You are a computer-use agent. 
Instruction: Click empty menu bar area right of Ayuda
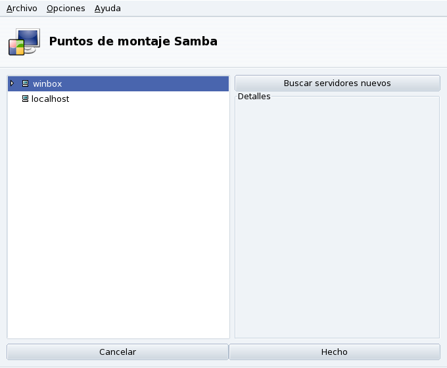[283, 9]
